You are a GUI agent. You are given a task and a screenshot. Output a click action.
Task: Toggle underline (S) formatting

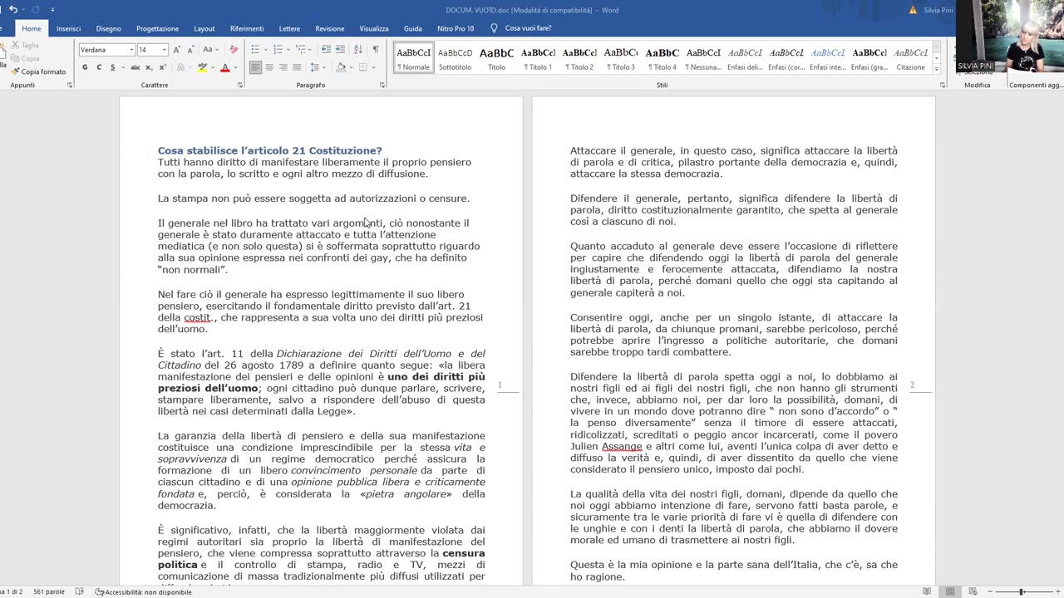[112, 67]
